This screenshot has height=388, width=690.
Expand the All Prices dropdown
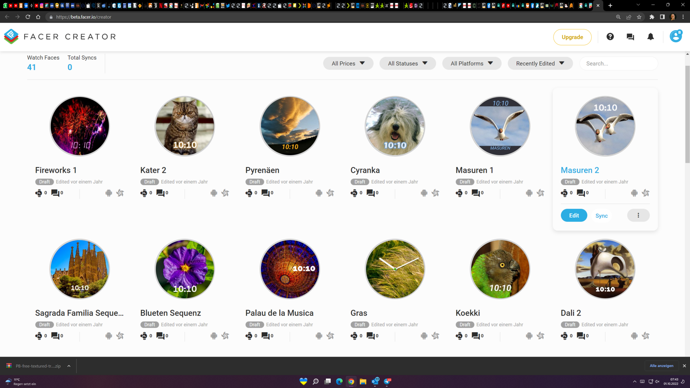click(348, 63)
